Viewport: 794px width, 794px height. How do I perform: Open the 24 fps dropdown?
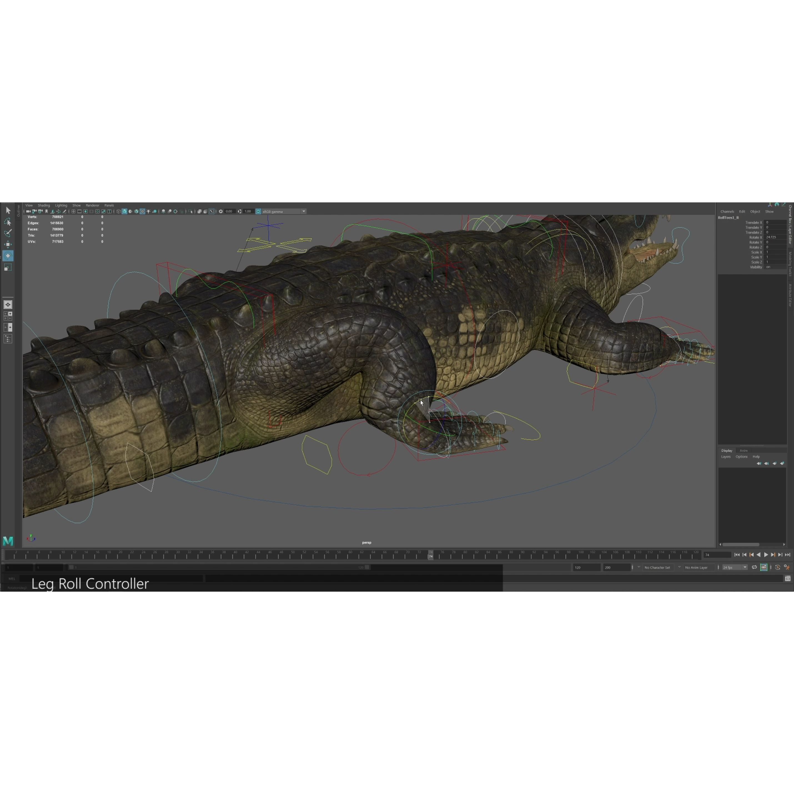click(x=735, y=567)
